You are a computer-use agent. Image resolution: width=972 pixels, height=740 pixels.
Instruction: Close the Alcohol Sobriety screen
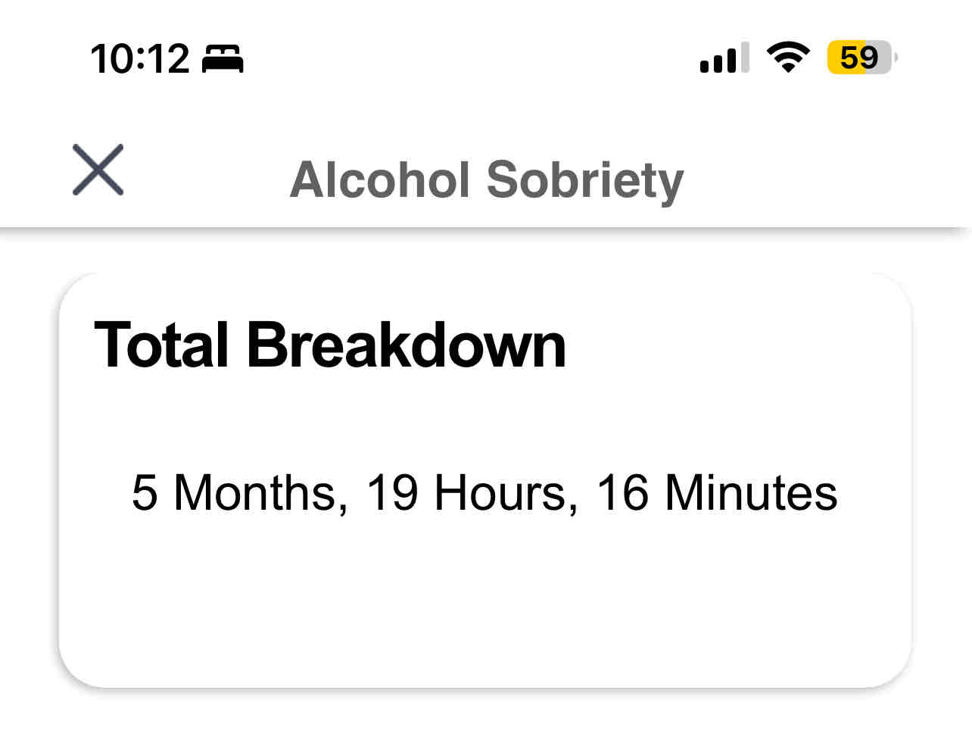coord(98,170)
